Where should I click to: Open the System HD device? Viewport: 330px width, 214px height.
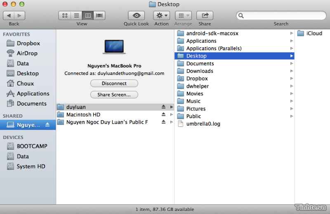(x=28, y=166)
